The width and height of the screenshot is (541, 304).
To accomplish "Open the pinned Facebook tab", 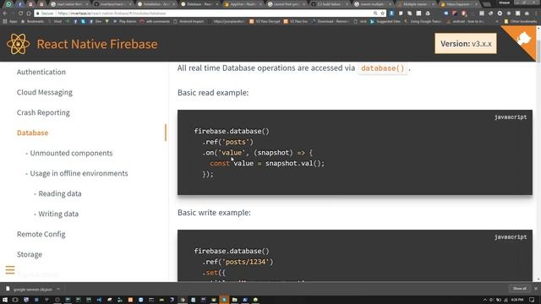I will click(x=19, y=4).
